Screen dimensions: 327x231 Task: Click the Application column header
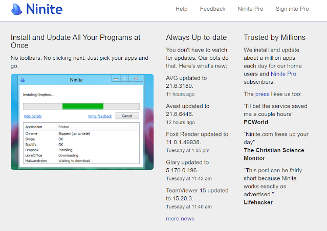click(x=34, y=127)
